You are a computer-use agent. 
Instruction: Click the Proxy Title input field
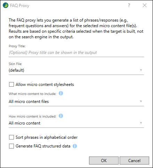[x=76, y=53]
